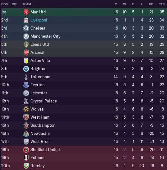The image size is (167, 170).
Task: Open Manchester City via its crest
Action: (x=26, y=36)
